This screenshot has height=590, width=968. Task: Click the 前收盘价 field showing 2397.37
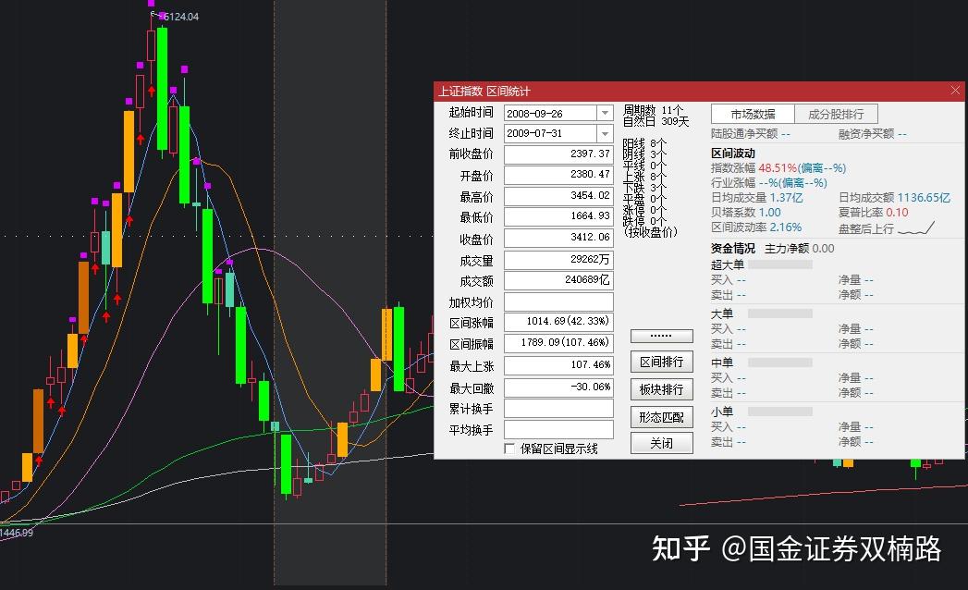pos(558,154)
